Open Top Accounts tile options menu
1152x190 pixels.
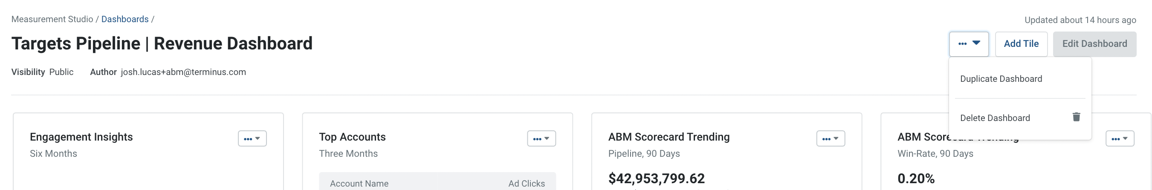541,138
